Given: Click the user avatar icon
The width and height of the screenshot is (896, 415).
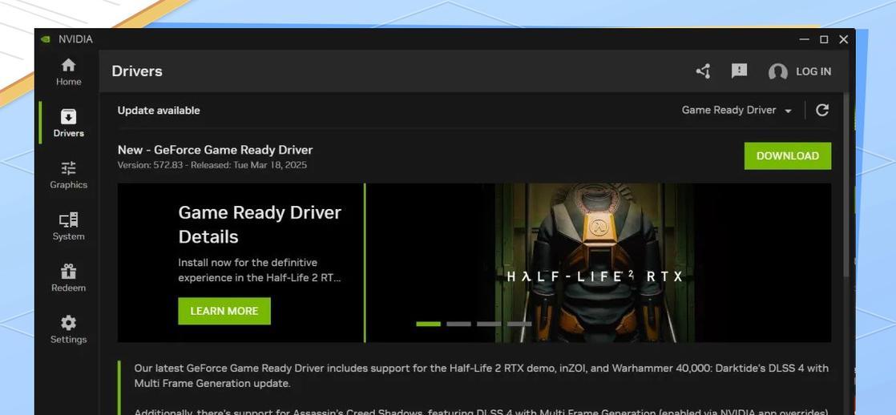Looking at the screenshot, I should [x=777, y=71].
